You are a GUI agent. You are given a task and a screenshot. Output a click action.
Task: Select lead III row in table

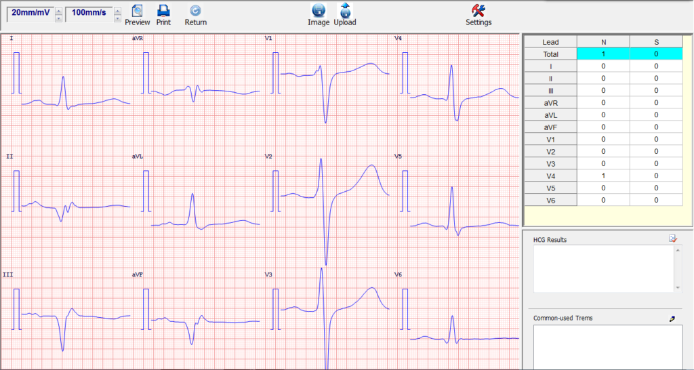pyautogui.click(x=604, y=91)
